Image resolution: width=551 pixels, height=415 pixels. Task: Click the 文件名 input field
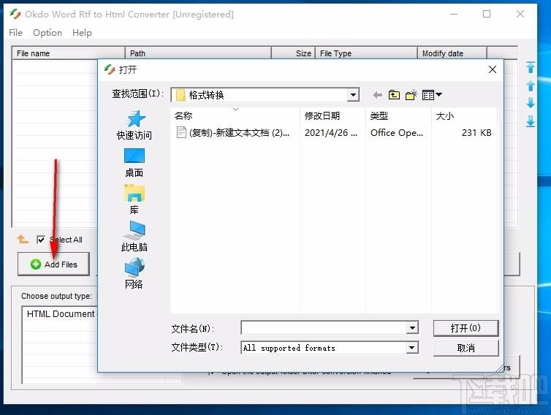tap(324, 328)
